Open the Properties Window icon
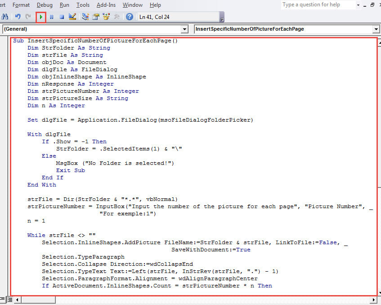 [96, 17]
